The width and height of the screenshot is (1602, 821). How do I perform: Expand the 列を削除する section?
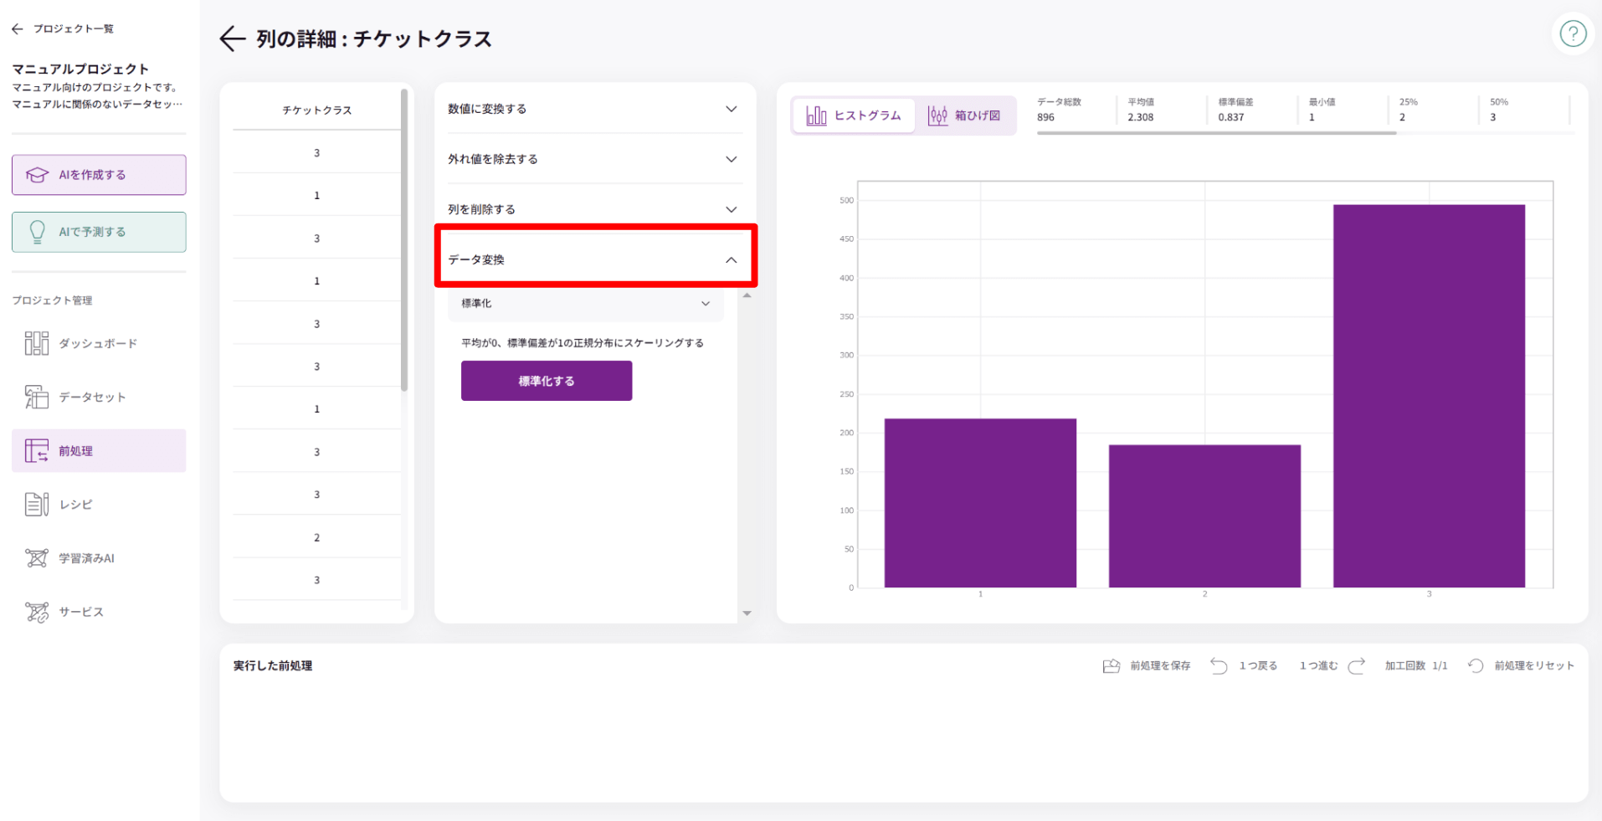tap(593, 209)
